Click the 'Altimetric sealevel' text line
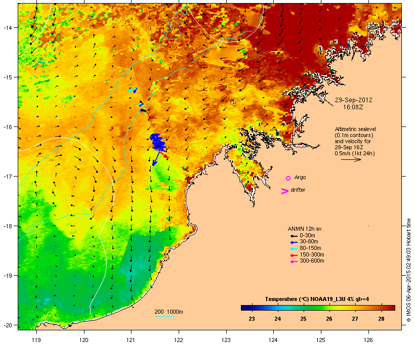 point(355,129)
